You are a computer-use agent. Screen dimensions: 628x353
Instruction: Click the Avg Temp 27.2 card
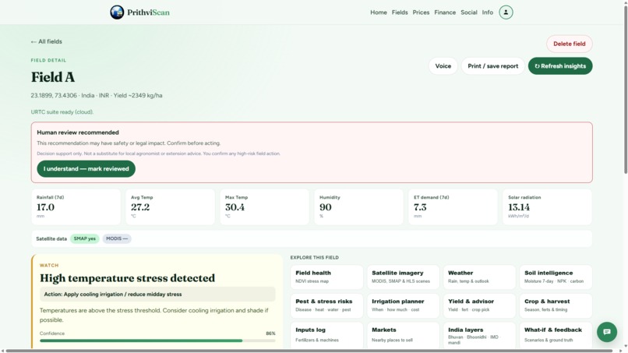coord(170,207)
